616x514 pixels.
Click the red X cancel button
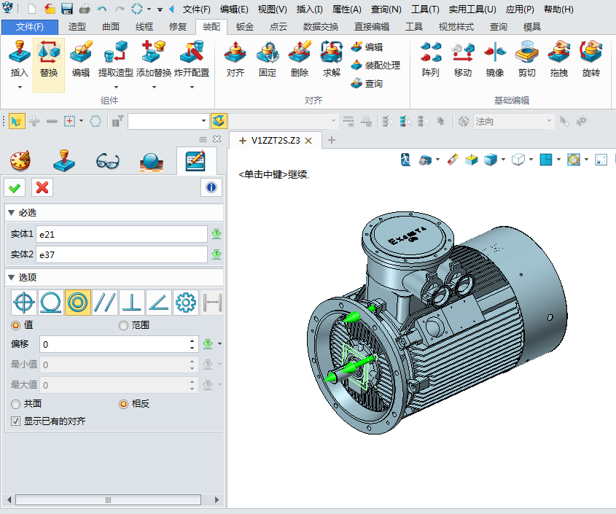[x=42, y=187]
